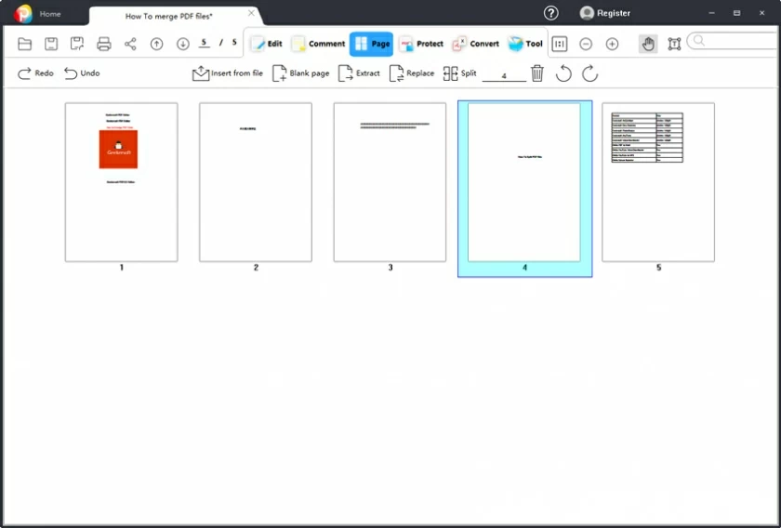
Task: Switch to the Edit tab
Action: [x=267, y=44]
